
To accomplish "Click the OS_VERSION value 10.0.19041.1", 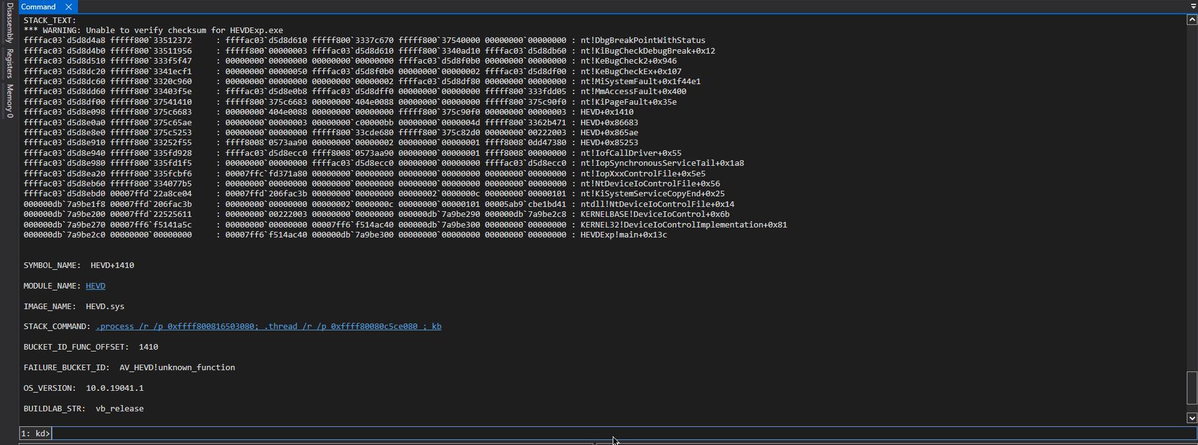I will point(115,388).
